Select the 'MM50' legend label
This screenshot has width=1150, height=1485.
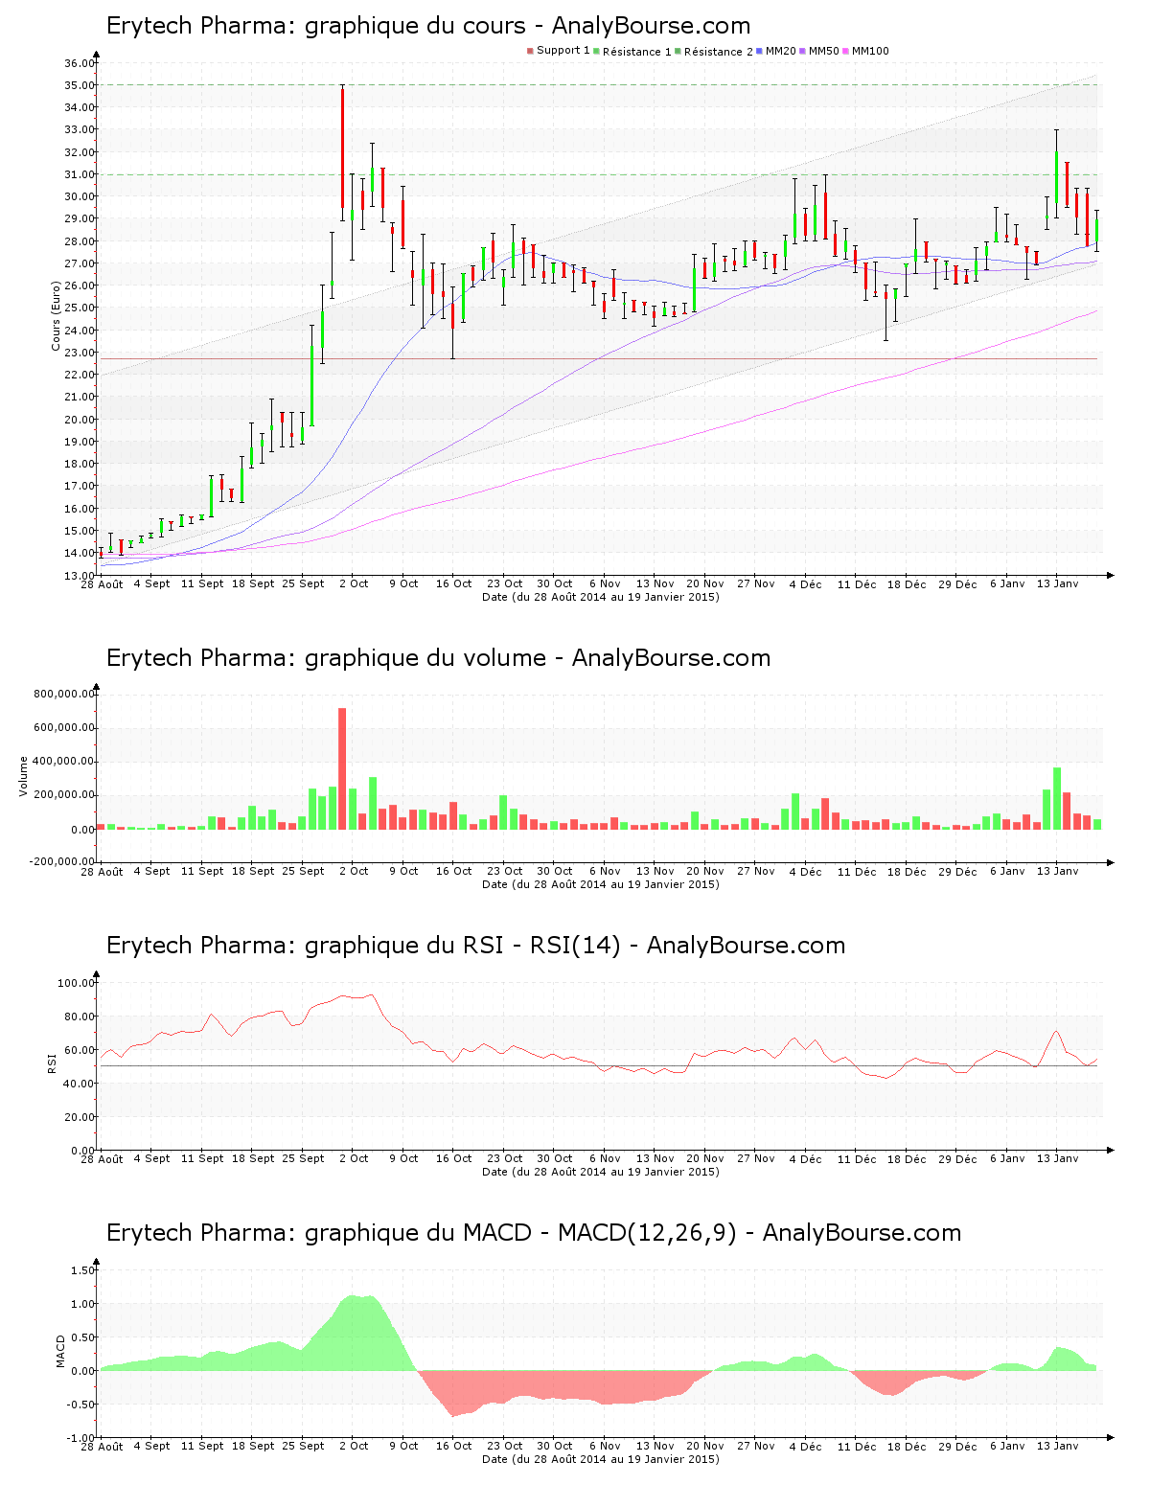coord(824,51)
